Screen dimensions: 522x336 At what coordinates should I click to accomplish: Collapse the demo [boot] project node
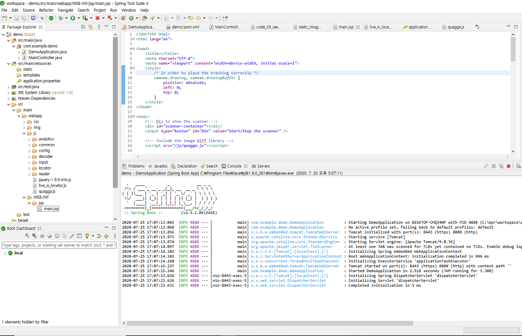click(3, 35)
